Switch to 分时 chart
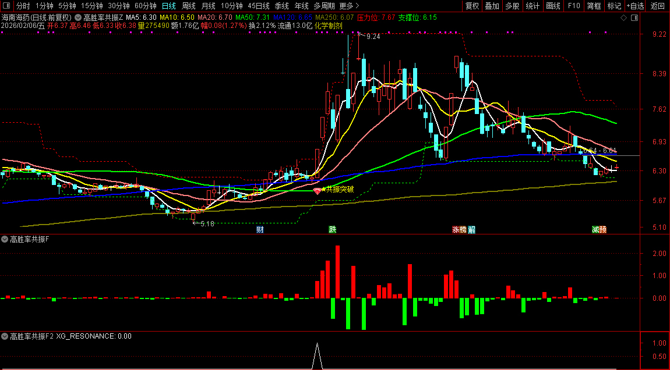 coord(23,6)
